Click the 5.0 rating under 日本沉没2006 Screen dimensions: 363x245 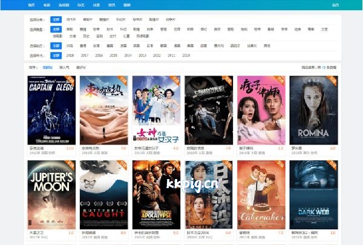(x=228, y=232)
